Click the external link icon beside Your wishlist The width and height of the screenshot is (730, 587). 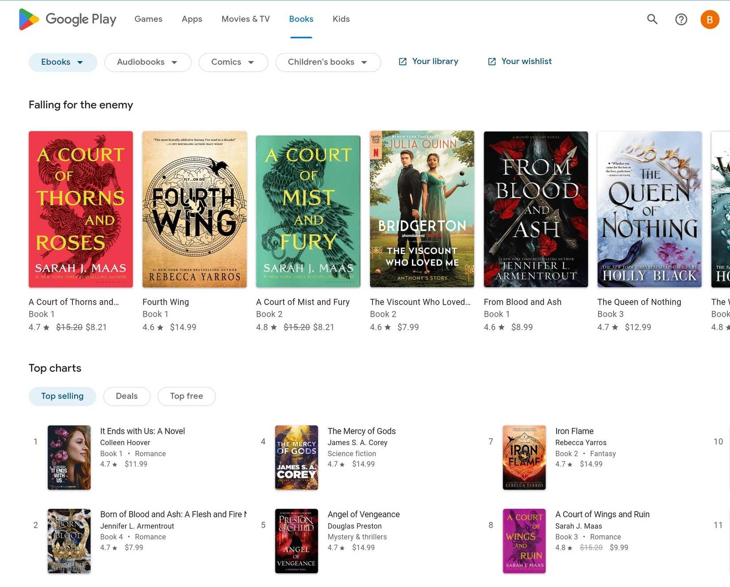coord(492,61)
